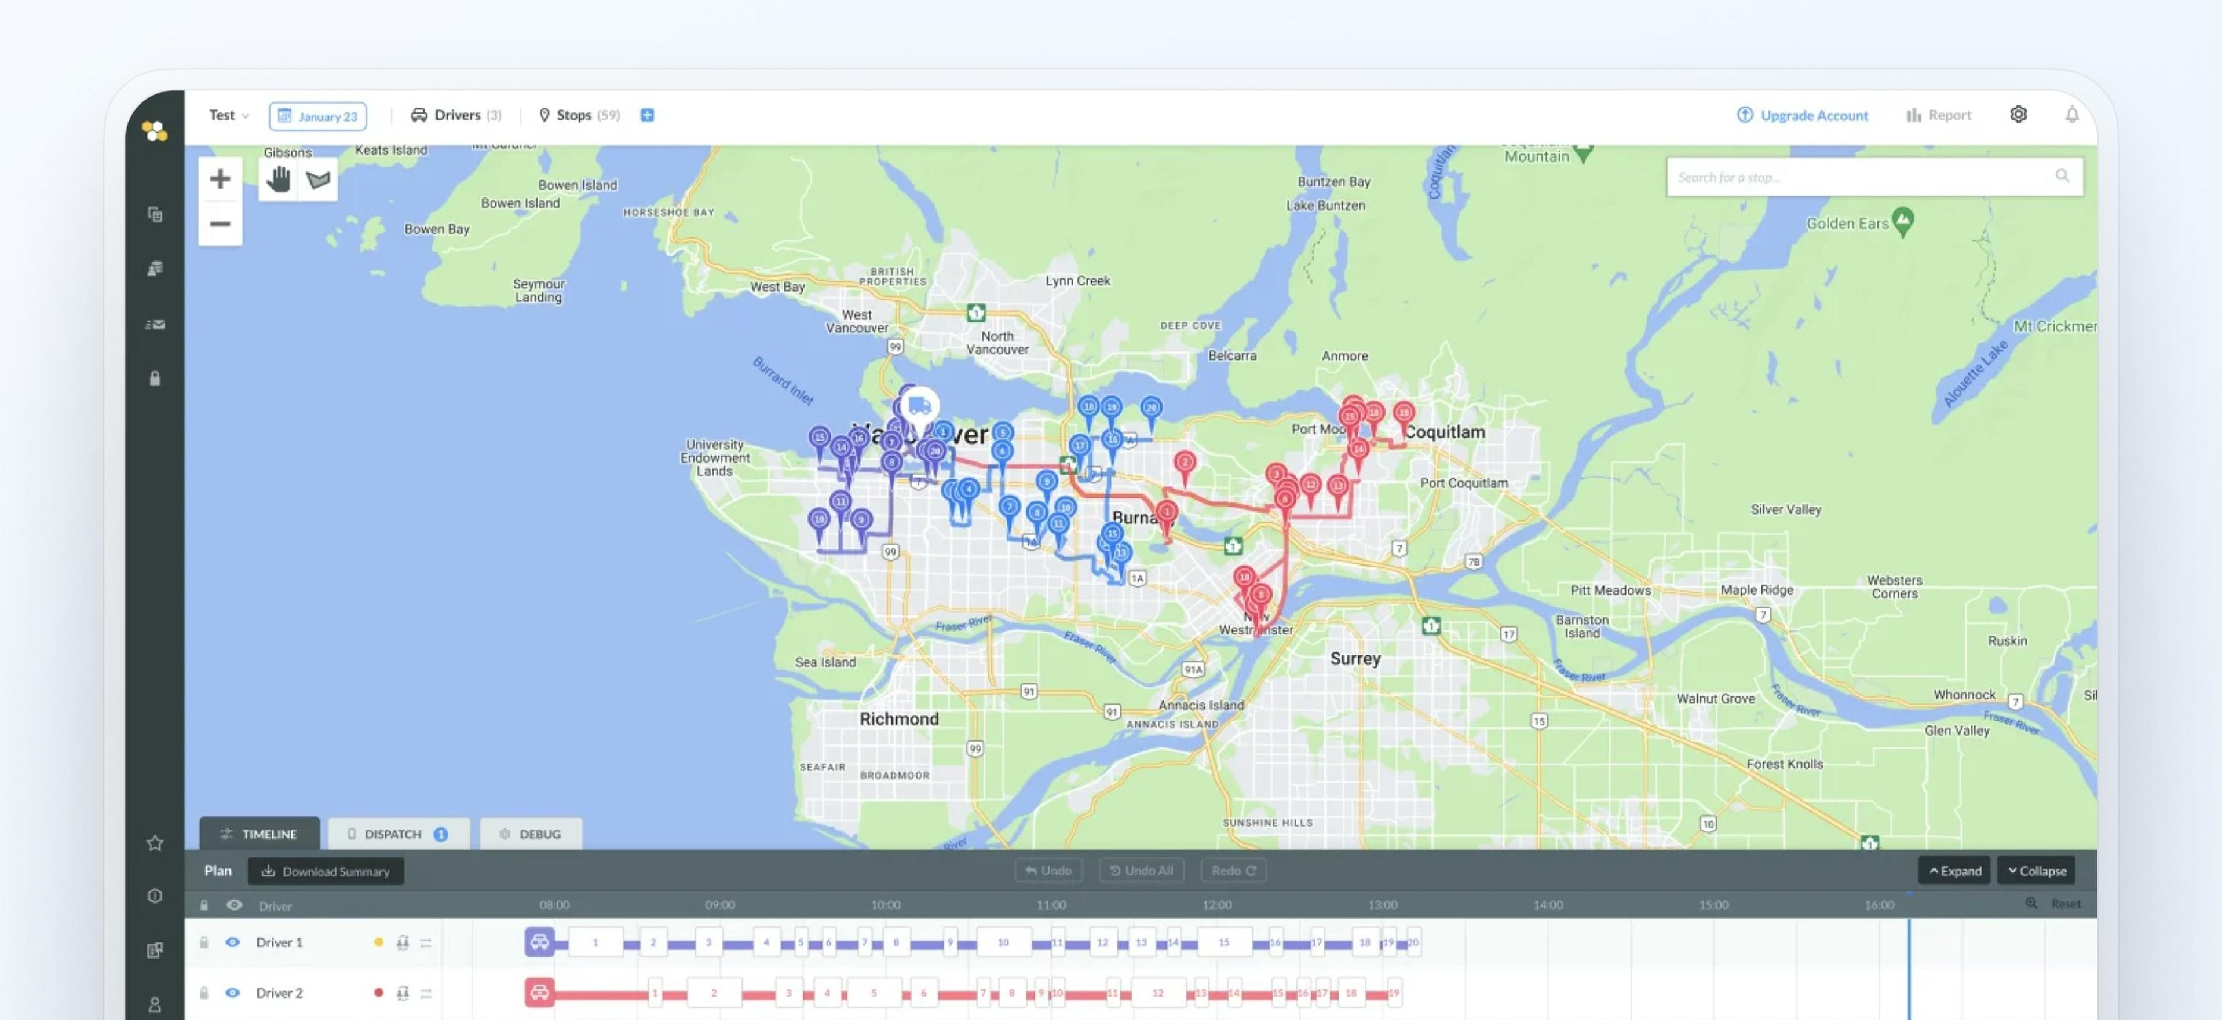
Task: Toggle all drivers visibility eye in header
Action: click(234, 905)
